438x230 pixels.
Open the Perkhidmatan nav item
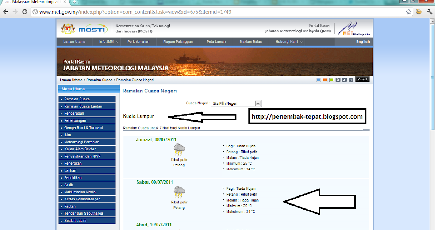pyautogui.click(x=138, y=42)
